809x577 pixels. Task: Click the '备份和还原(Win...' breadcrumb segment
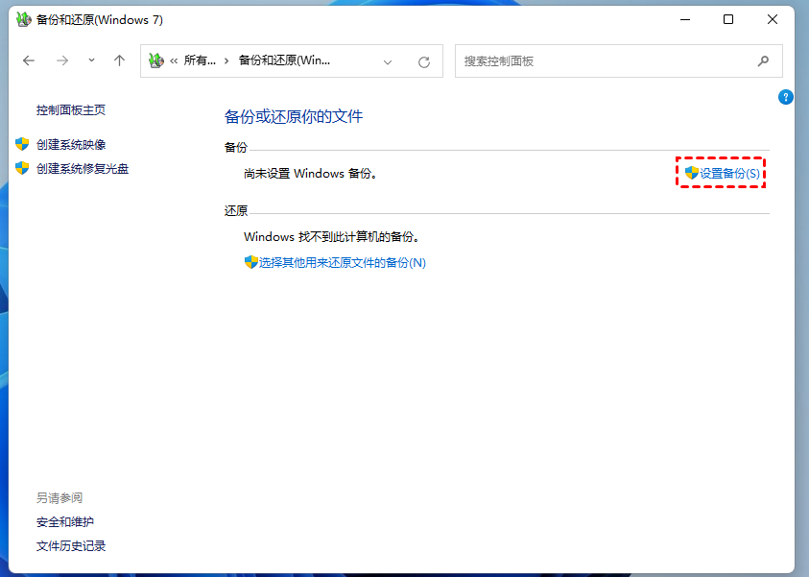point(284,60)
